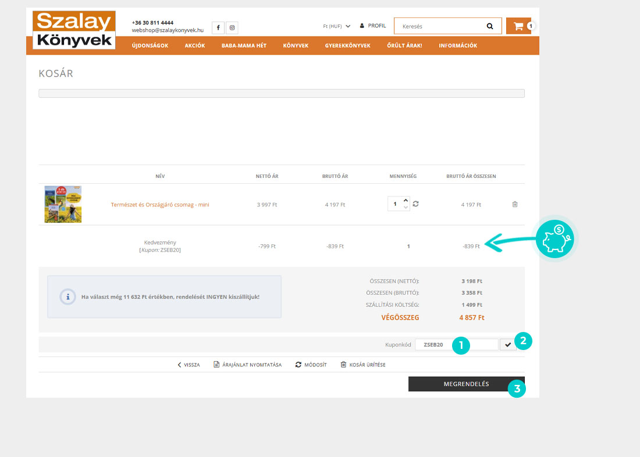
Task: Click the VÉGÖSSZEG 4 857 Ft value
Action: (471, 317)
